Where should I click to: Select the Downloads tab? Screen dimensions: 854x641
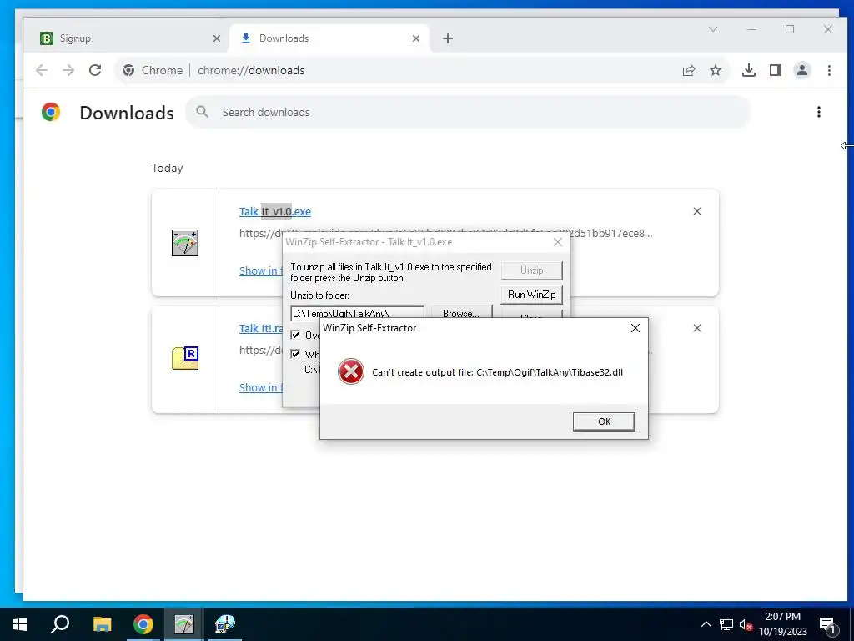(329, 38)
